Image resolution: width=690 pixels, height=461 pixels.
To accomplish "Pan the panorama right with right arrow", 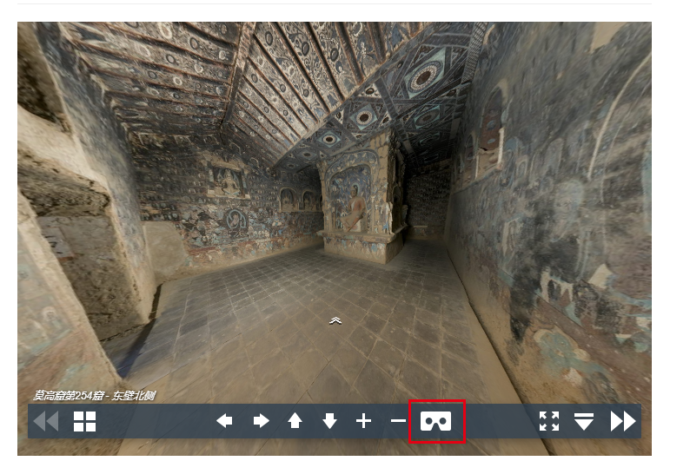I will pyautogui.click(x=261, y=420).
